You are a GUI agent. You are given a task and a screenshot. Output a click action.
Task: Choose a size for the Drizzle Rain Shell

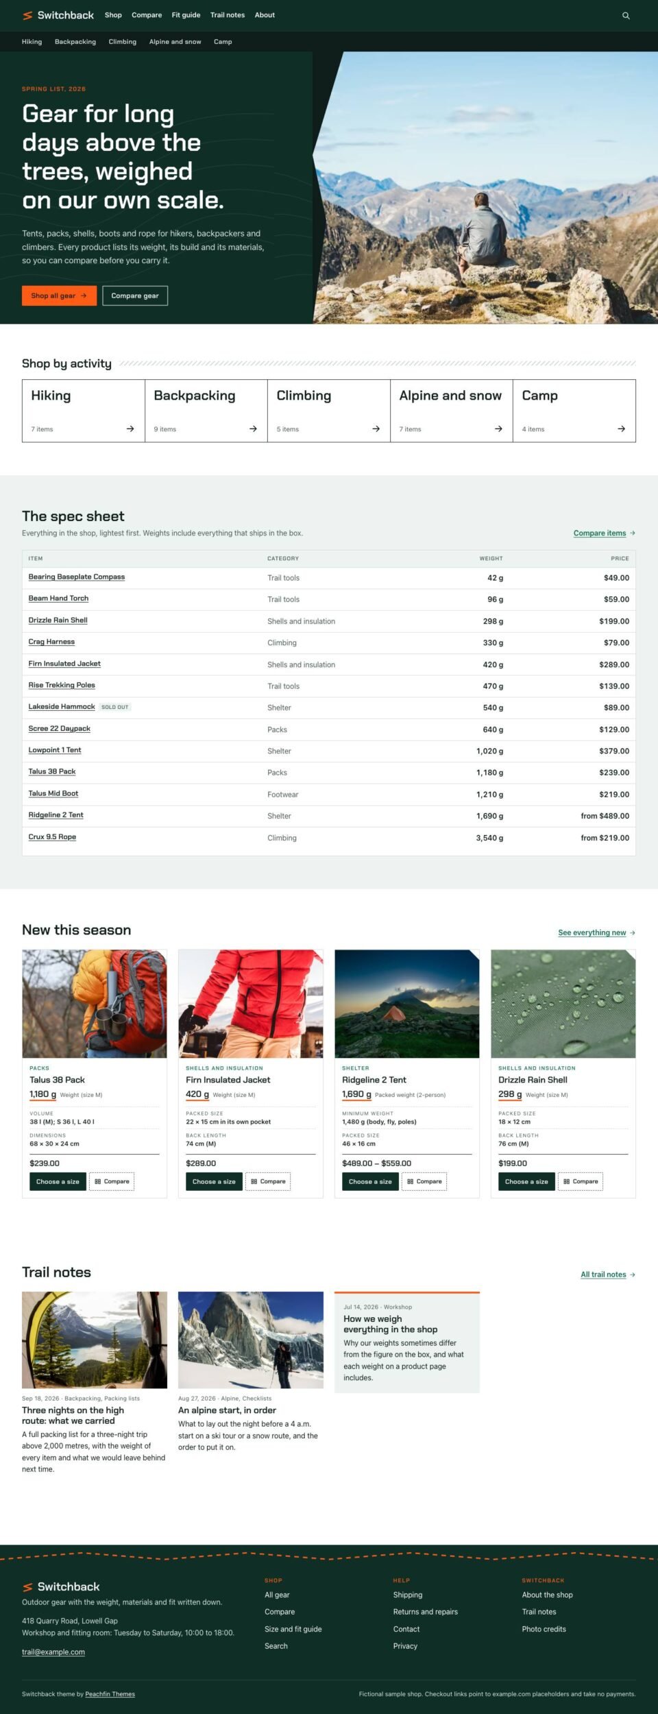pos(526,1182)
